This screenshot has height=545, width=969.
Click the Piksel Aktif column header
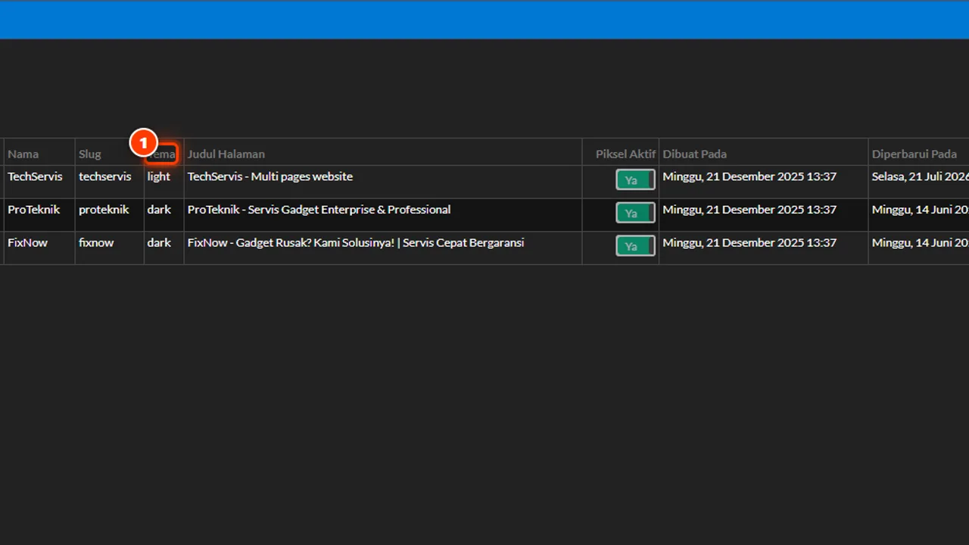pos(625,154)
